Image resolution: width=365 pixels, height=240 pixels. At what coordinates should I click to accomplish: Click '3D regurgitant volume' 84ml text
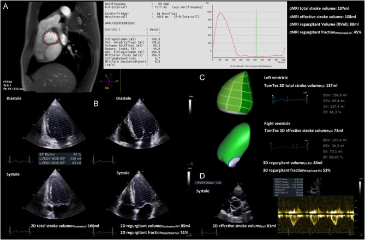(292, 162)
